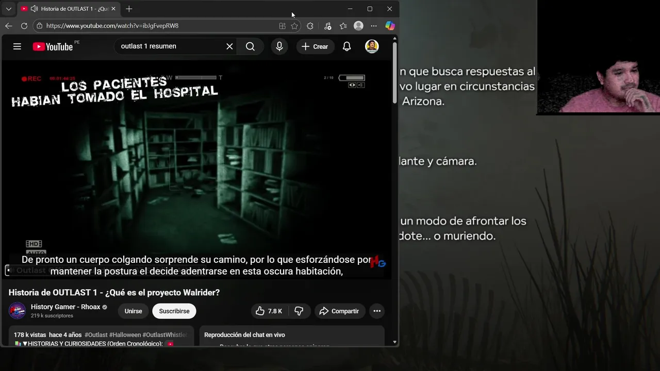Click scrollbar up arrow
This screenshot has height=371, width=660.
pos(395,38)
